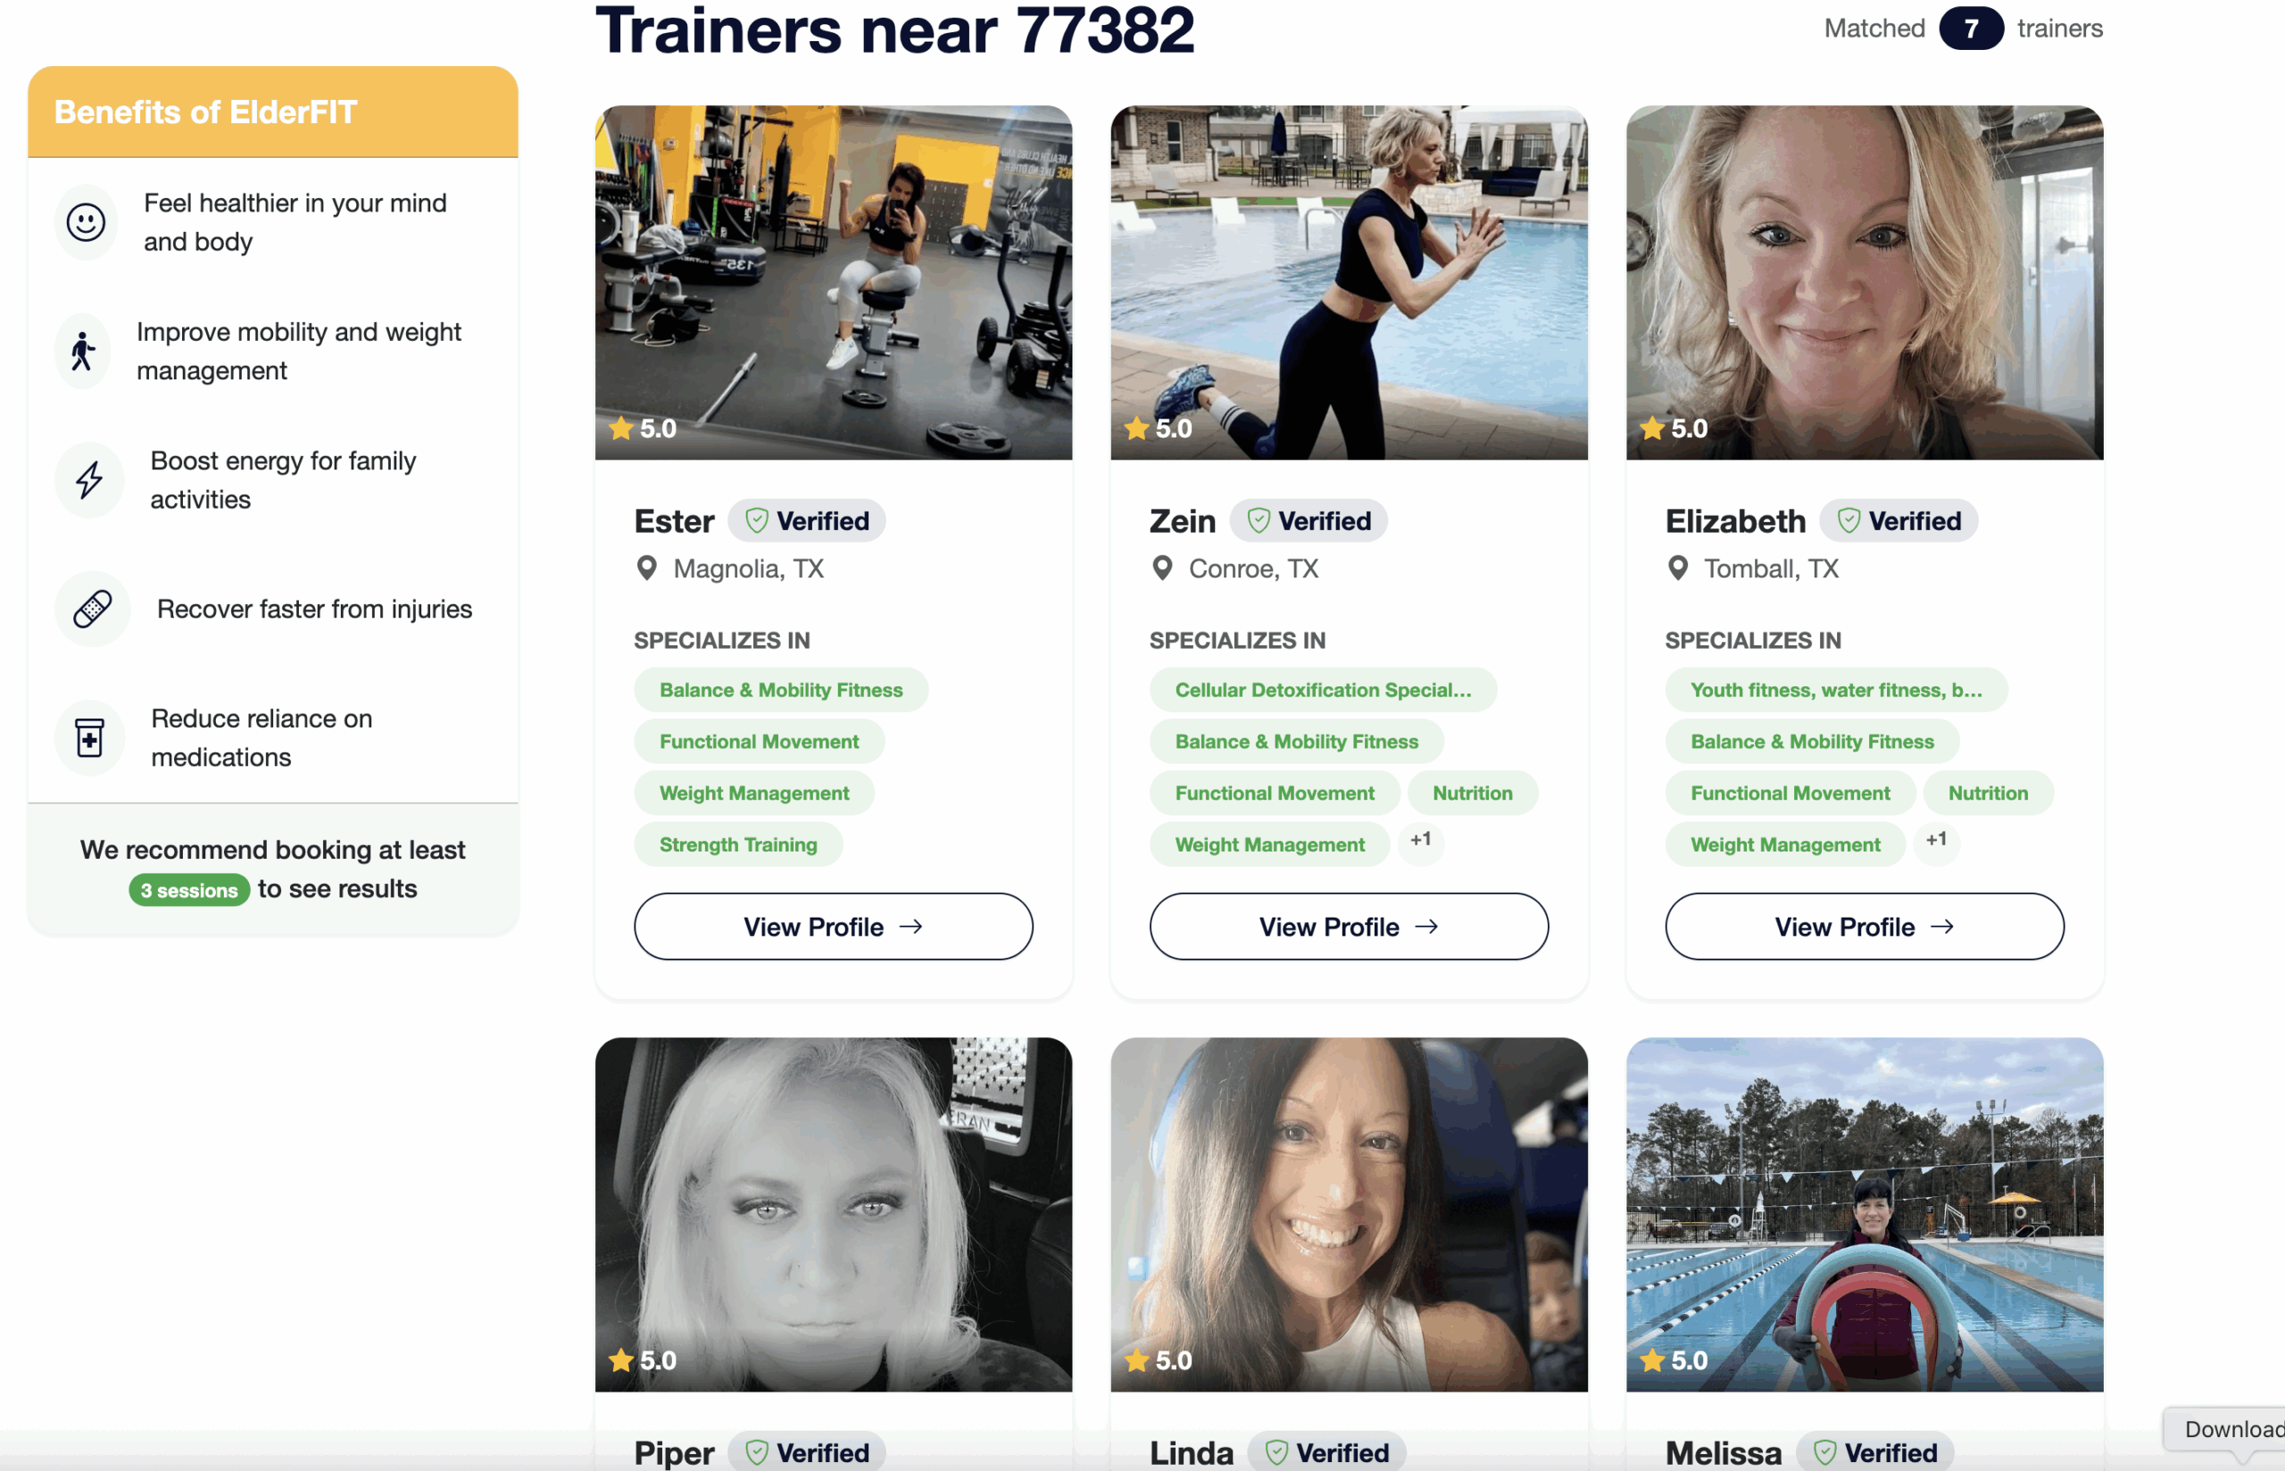Click the walking person mobility icon

(x=83, y=352)
